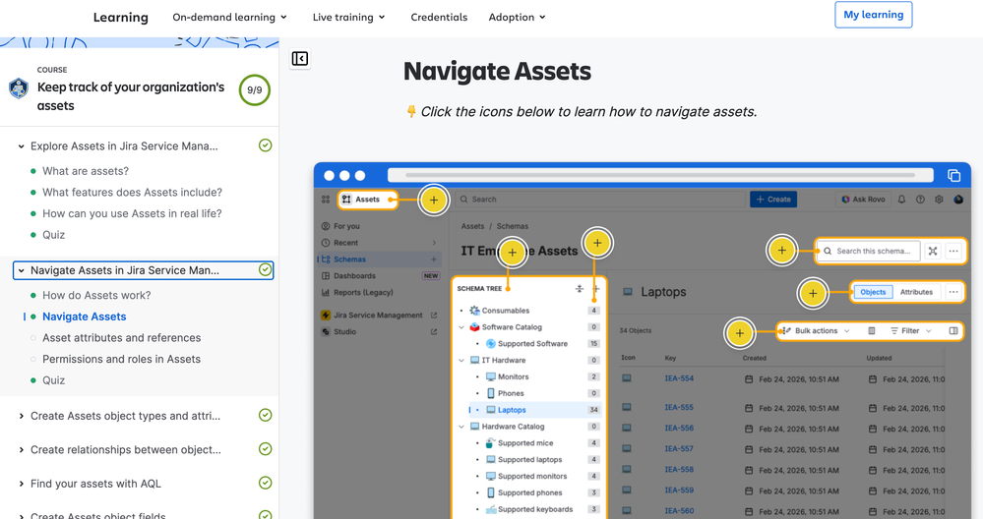Expand Find your assets with AQL section
This screenshot has width=983, height=519.
coord(21,484)
